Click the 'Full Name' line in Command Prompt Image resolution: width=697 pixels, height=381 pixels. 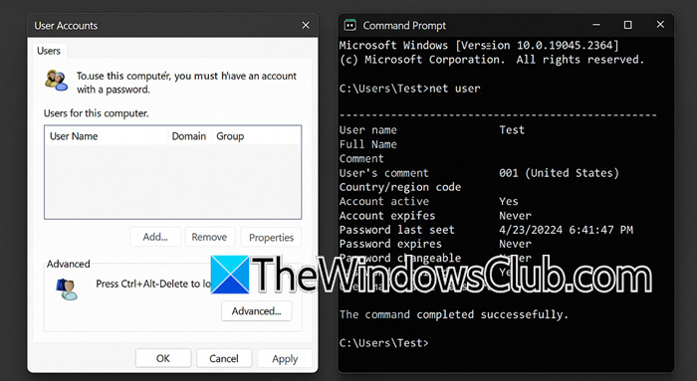pyautogui.click(x=368, y=144)
